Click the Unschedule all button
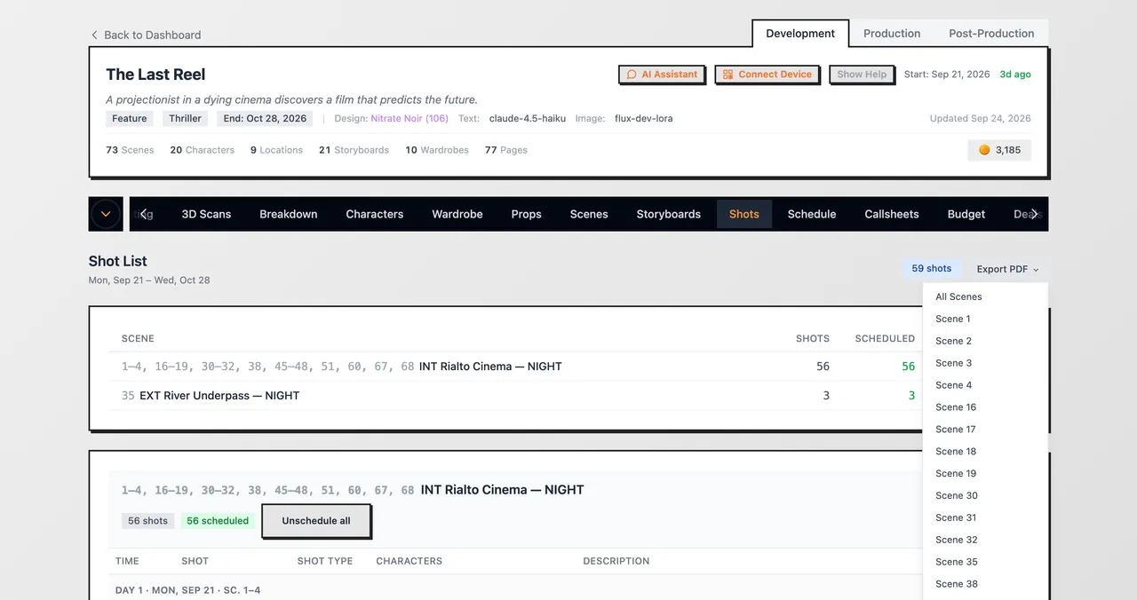The width and height of the screenshot is (1137, 600). click(316, 521)
